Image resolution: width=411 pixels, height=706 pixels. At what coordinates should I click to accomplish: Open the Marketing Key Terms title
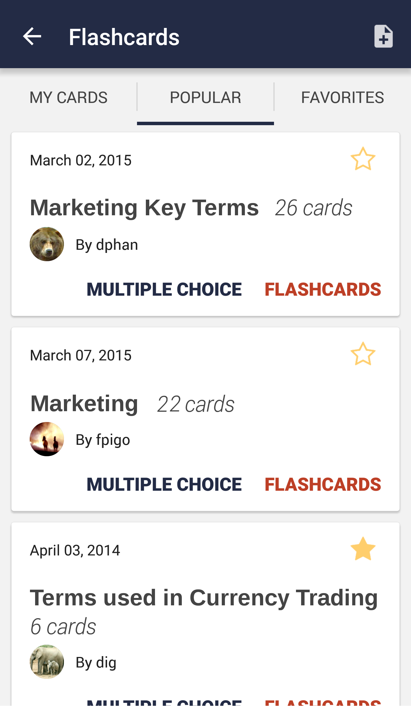[144, 208]
